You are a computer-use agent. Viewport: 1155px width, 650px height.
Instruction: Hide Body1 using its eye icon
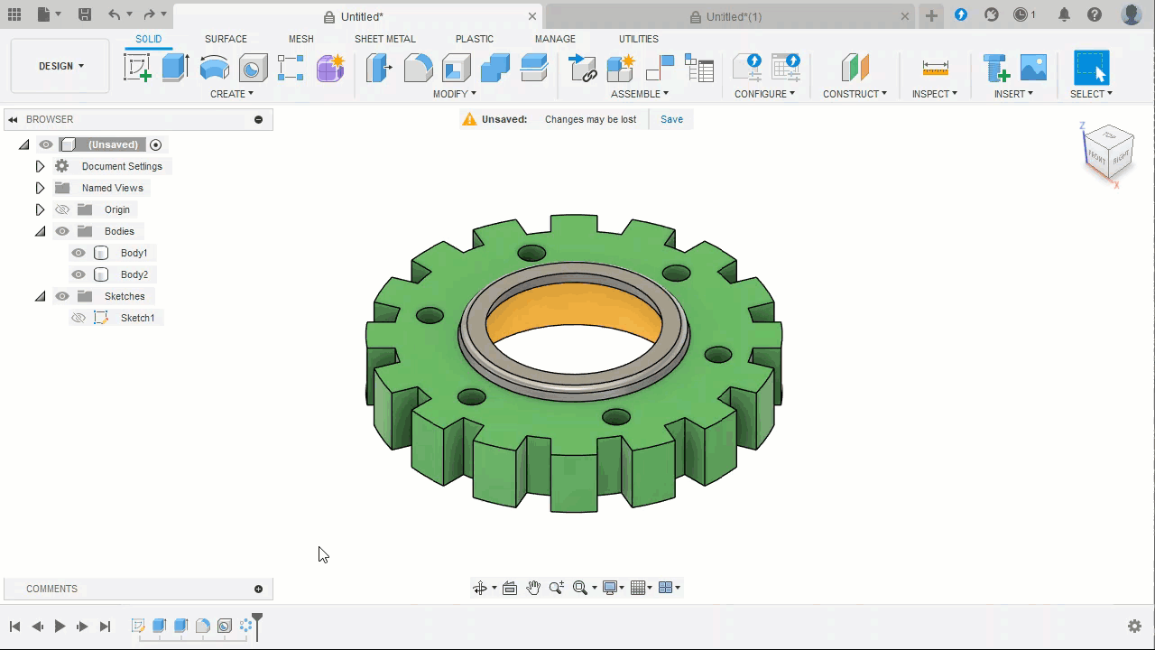click(79, 253)
